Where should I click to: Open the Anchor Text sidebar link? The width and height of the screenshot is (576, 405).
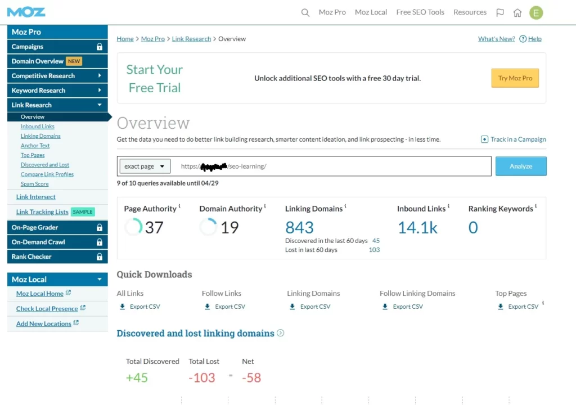(35, 146)
